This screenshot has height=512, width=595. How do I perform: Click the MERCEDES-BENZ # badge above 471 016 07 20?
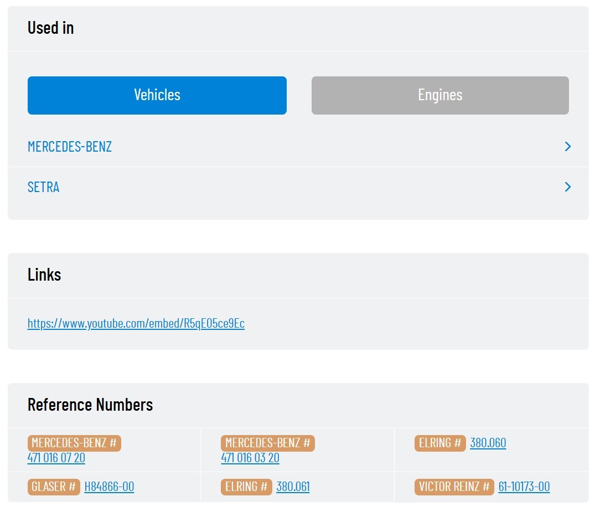74,443
